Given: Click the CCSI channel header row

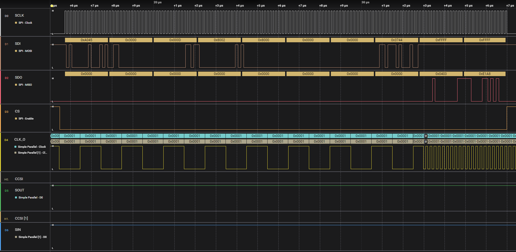Looking at the screenshot, I should click(19, 179).
